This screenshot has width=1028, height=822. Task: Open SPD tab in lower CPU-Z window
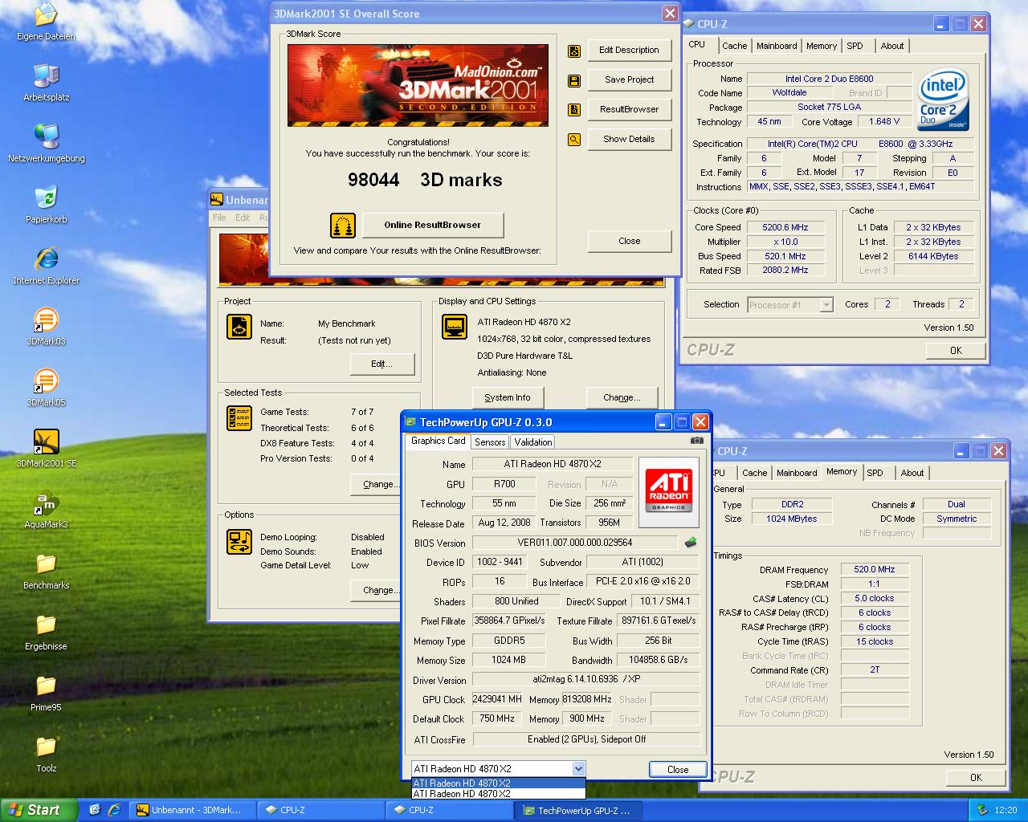(875, 473)
